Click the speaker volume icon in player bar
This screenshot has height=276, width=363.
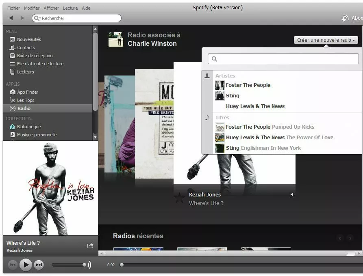[89, 265]
